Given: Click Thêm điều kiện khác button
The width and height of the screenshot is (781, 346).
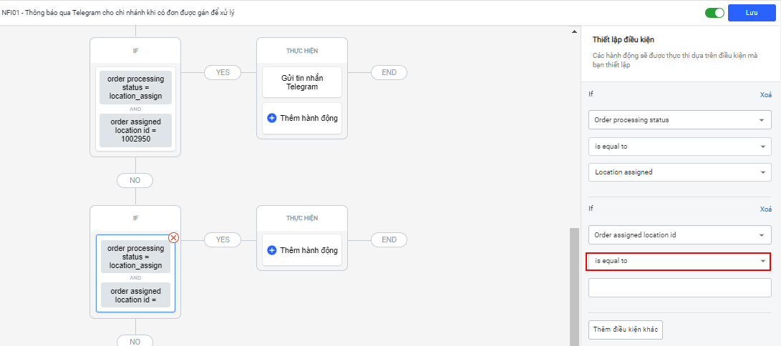Looking at the screenshot, I should [x=626, y=330].
